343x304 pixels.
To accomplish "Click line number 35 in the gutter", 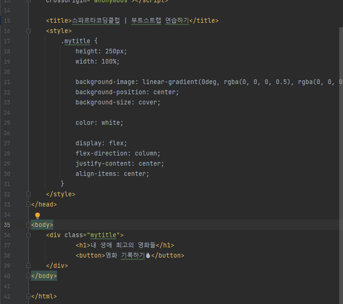I will point(7,225).
